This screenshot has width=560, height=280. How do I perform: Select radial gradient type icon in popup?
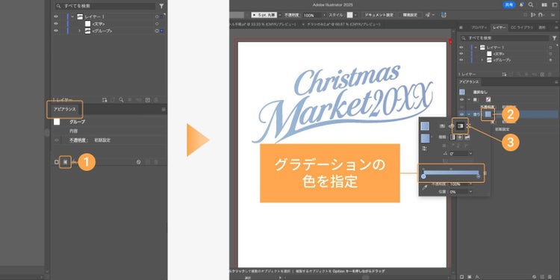(x=460, y=137)
